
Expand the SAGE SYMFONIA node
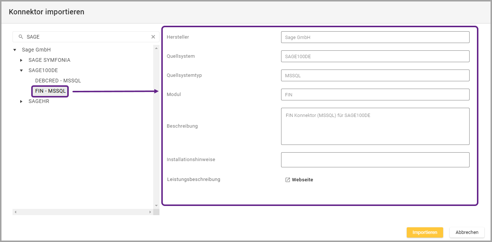(21, 60)
